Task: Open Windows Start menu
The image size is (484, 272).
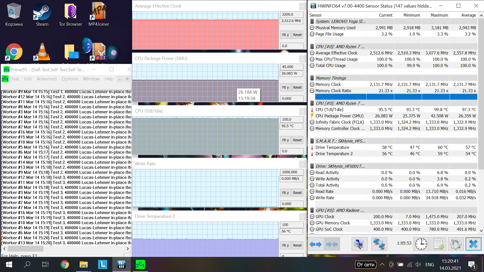Action: 9,264
